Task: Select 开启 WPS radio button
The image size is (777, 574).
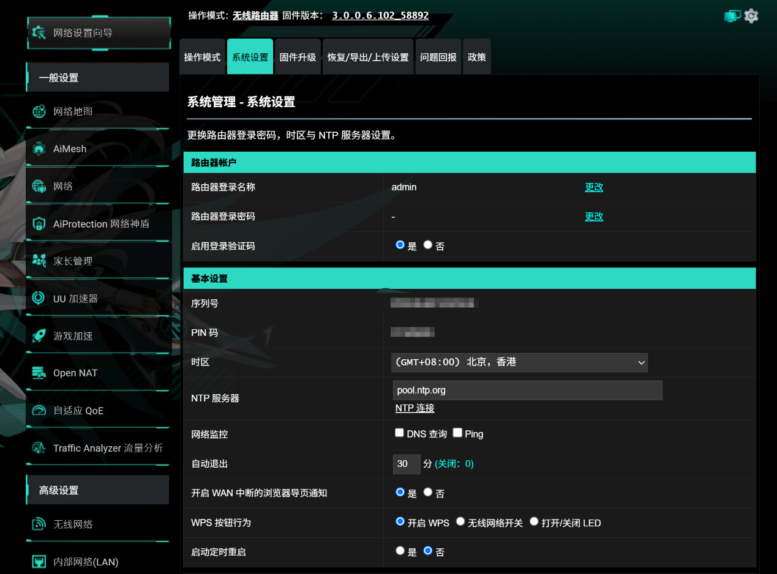Action: tap(400, 521)
